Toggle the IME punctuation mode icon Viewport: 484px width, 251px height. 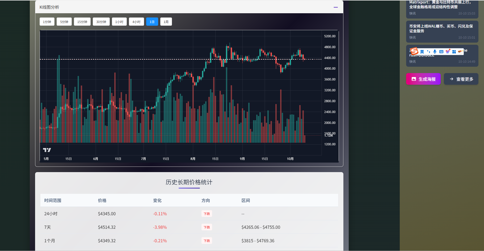click(428, 52)
